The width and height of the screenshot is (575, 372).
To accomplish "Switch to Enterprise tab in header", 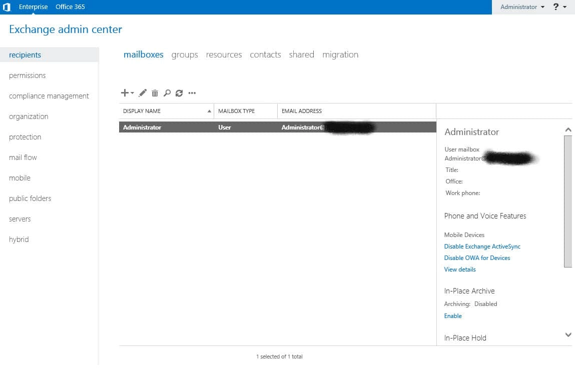I will coord(34,6).
